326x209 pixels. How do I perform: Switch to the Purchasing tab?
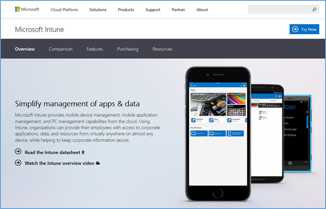[x=127, y=49]
